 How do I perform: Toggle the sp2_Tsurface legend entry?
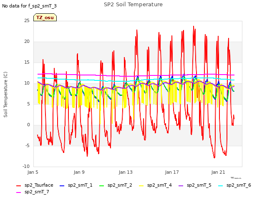tap(35, 185)
